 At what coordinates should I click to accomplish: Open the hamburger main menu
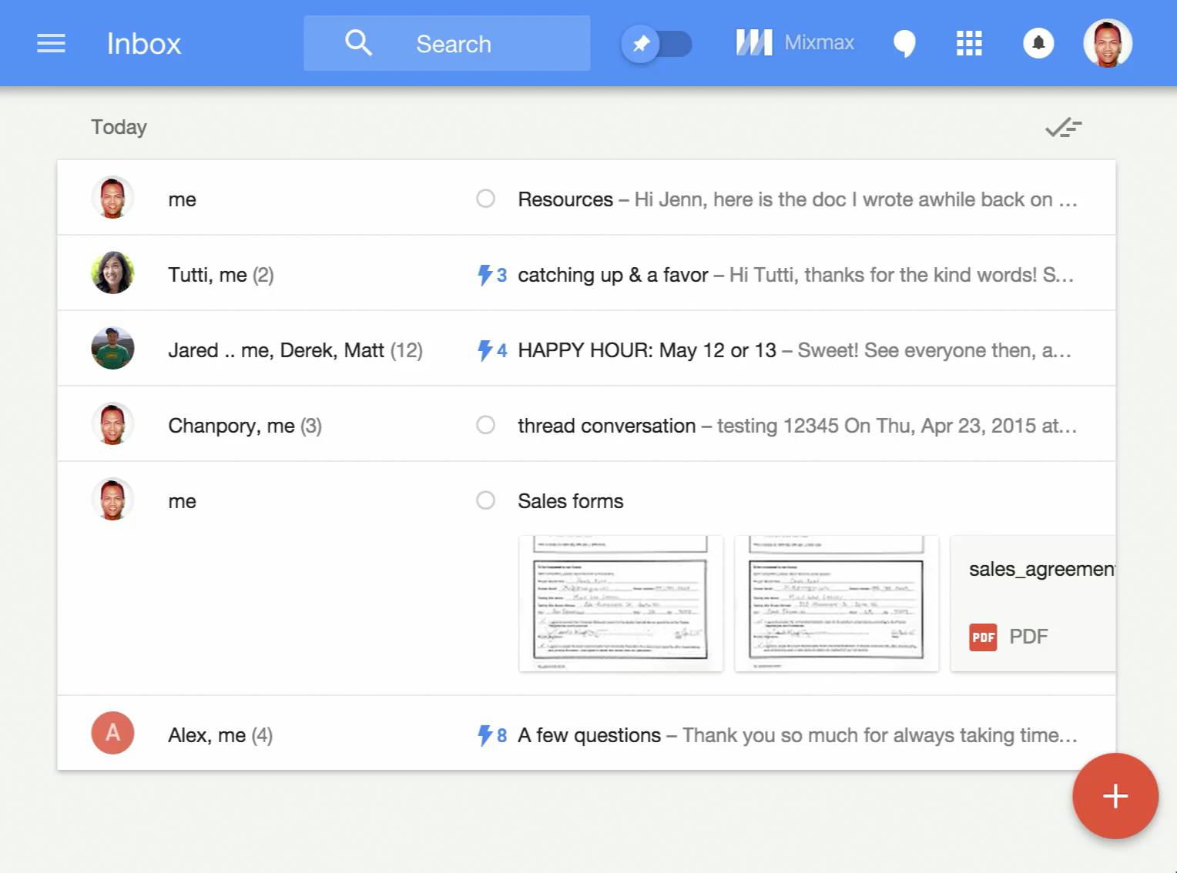coord(51,43)
